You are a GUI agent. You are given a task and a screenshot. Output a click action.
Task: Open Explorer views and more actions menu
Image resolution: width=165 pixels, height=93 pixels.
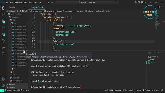tap(25, 7)
